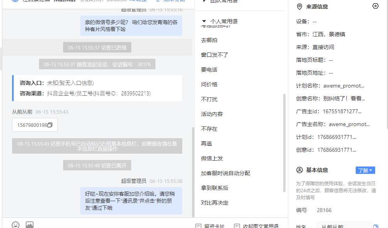
Task: Click the system notice 访客已离开
Action: point(97,165)
